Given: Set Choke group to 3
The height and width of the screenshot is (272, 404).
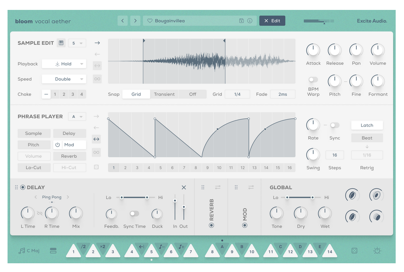Looking at the screenshot, I should coord(73,94).
